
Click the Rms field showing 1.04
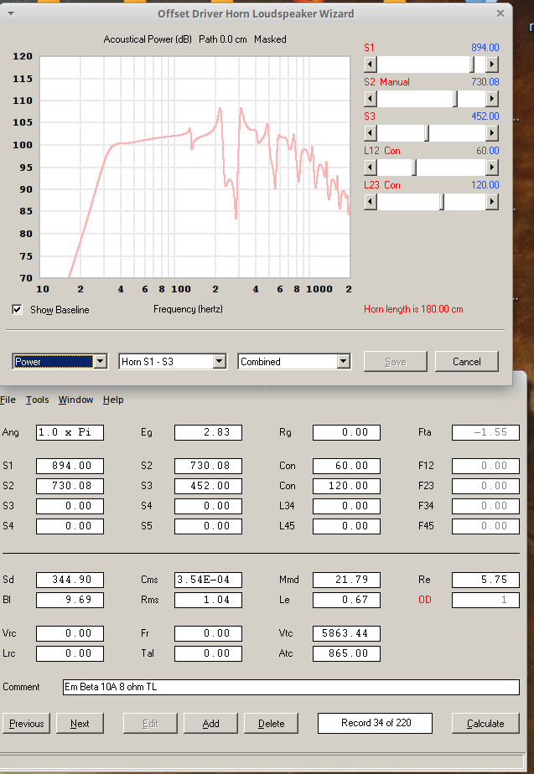tap(208, 600)
